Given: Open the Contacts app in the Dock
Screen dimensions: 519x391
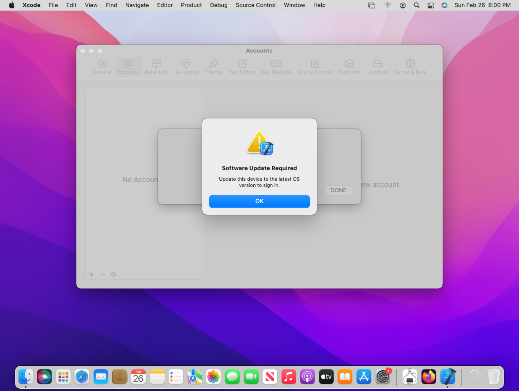Looking at the screenshot, I should [120, 377].
